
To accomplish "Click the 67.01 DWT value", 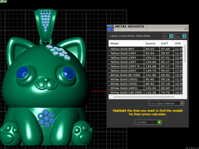I will (x=165, y=58).
